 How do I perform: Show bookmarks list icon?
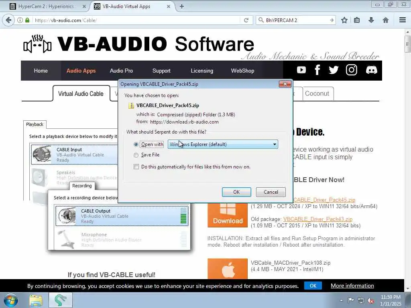[x=357, y=20]
